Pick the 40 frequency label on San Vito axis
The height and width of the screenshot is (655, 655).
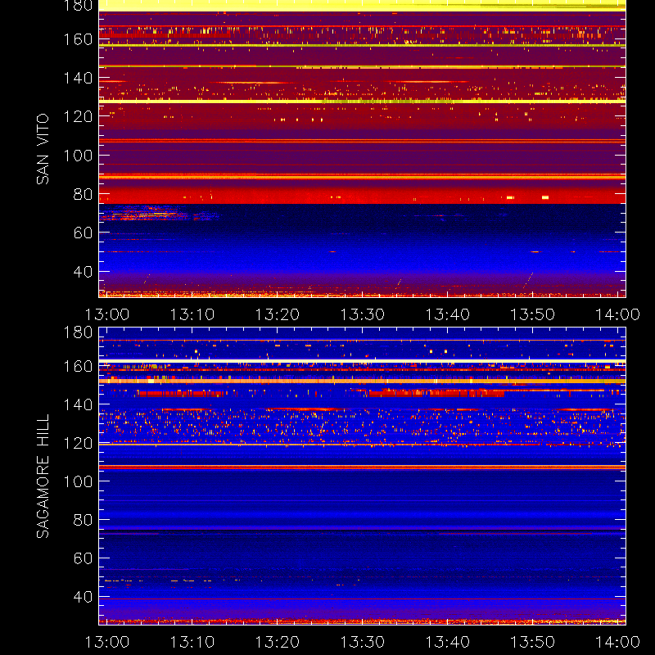(x=84, y=272)
